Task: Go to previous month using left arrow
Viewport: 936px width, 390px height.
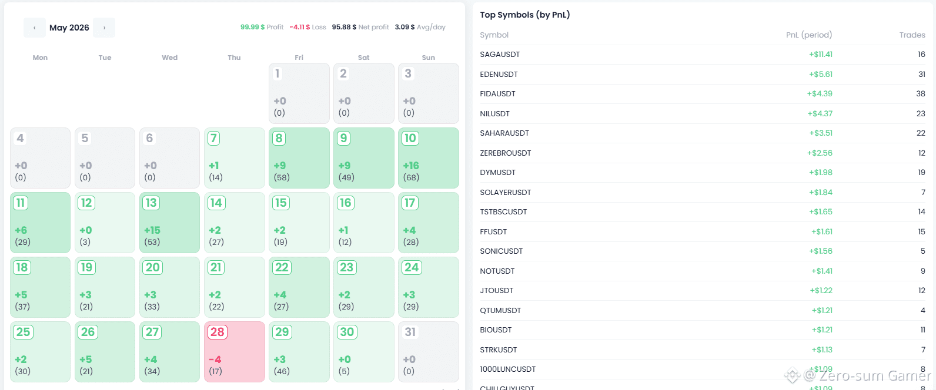Action: (x=34, y=28)
